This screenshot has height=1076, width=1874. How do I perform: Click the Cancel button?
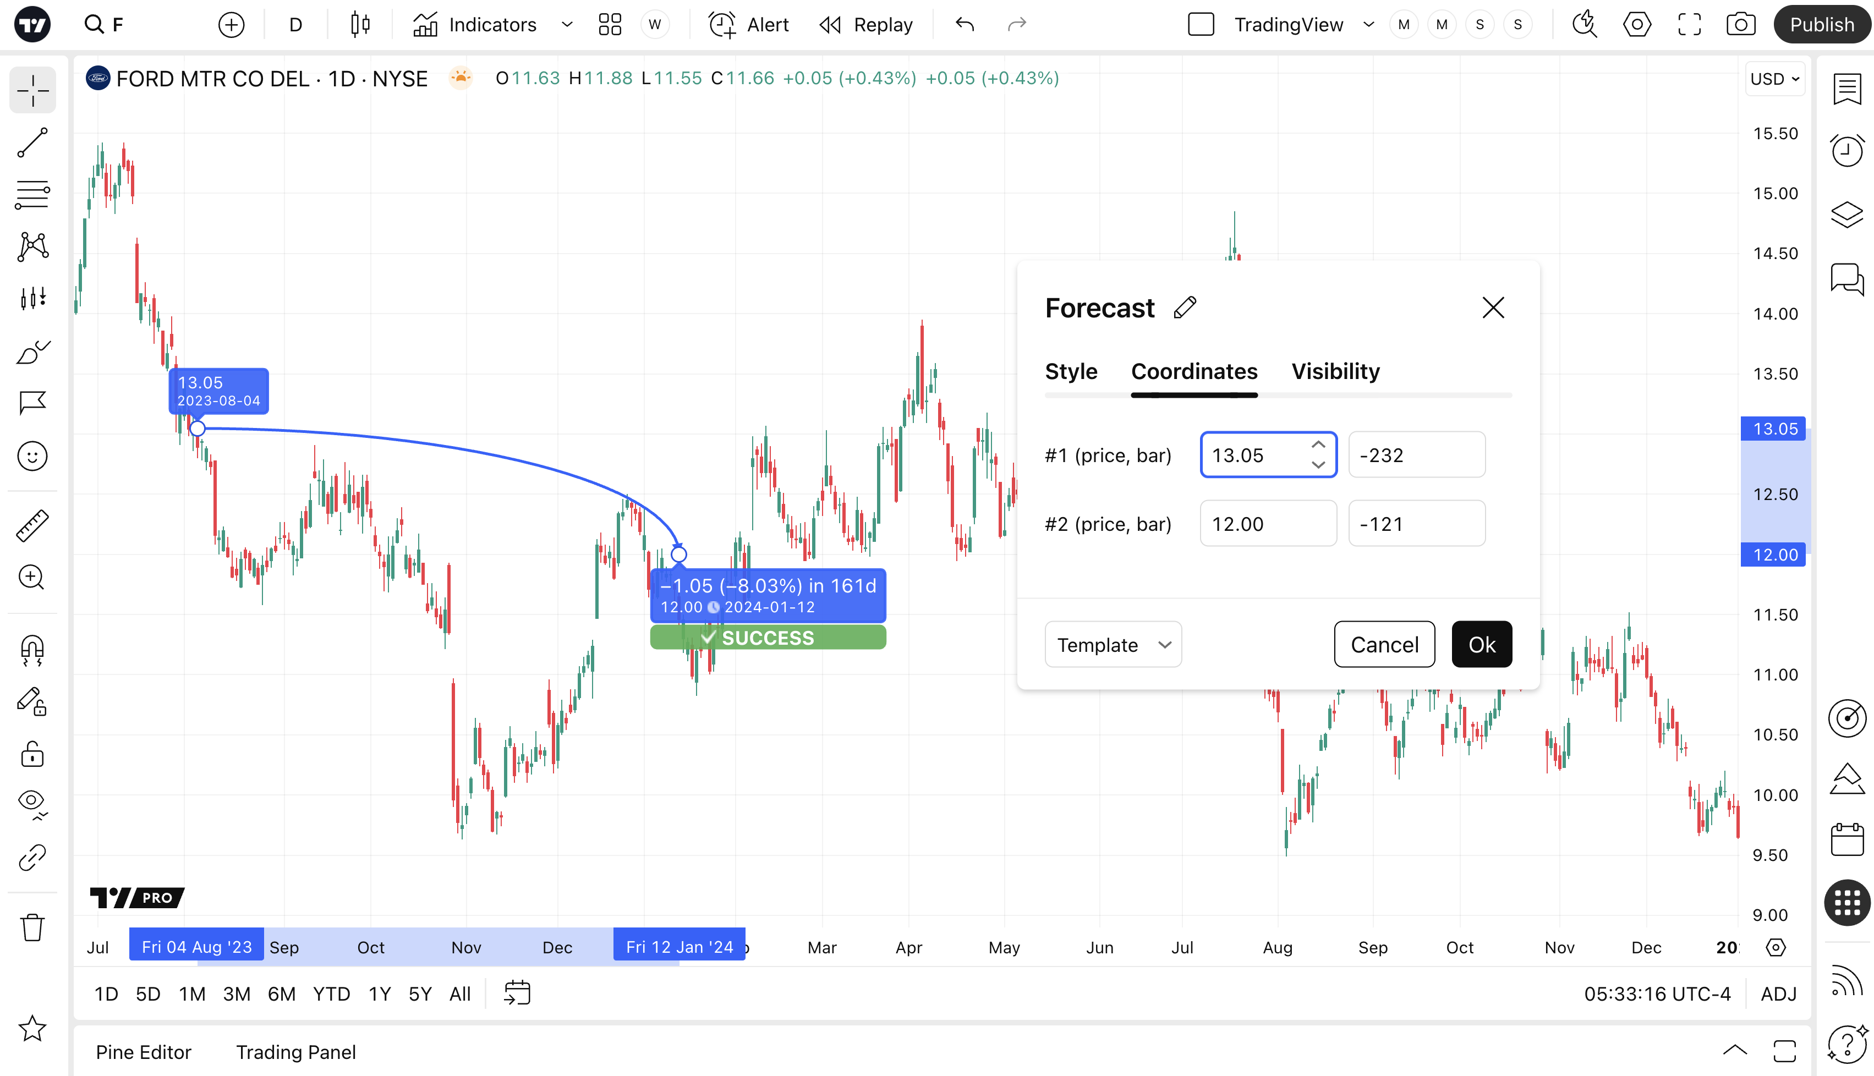(1384, 644)
